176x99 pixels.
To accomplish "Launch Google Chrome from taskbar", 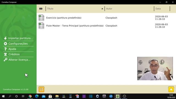I will click(30, 96).
